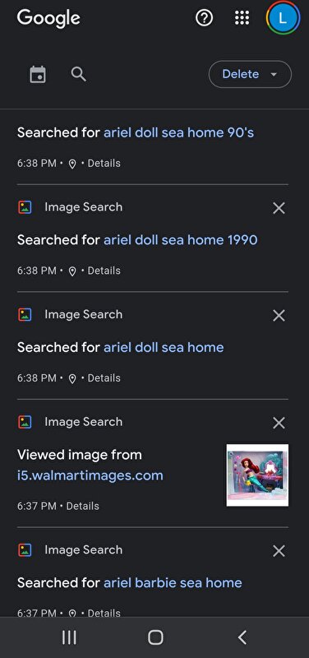Open the account profile avatar L

click(283, 18)
